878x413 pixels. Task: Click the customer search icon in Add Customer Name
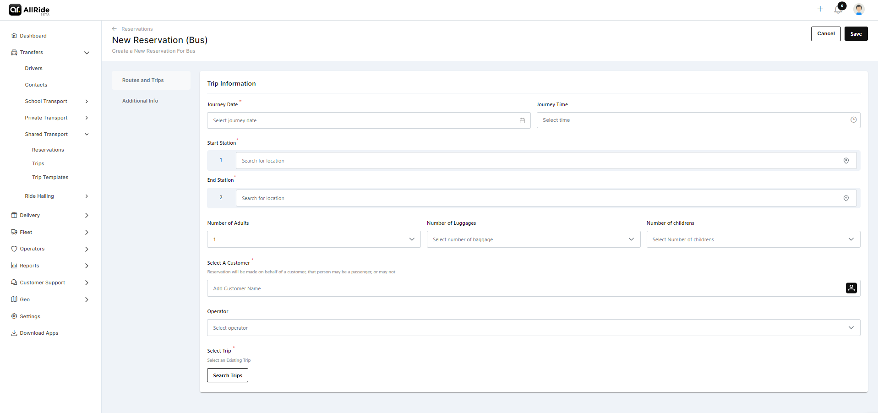pyautogui.click(x=851, y=288)
